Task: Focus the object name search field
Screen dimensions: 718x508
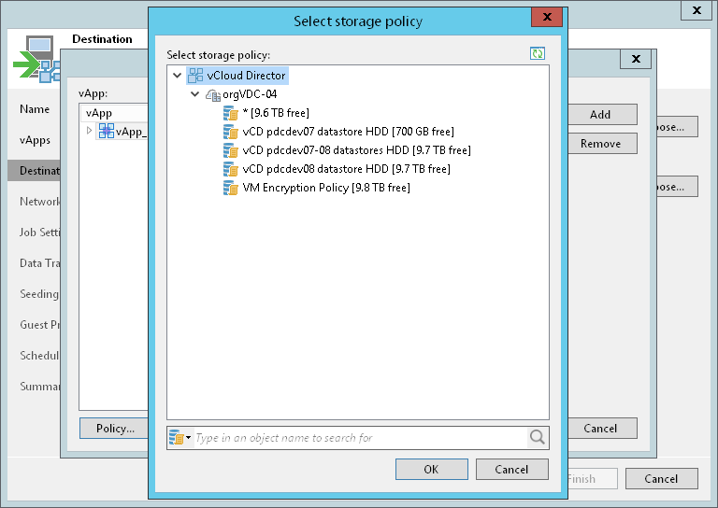Action: pyautogui.click(x=359, y=437)
